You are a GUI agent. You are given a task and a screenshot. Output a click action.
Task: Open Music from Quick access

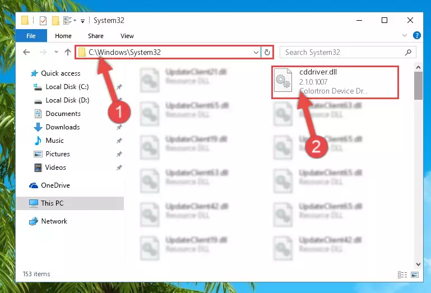(54, 141)
